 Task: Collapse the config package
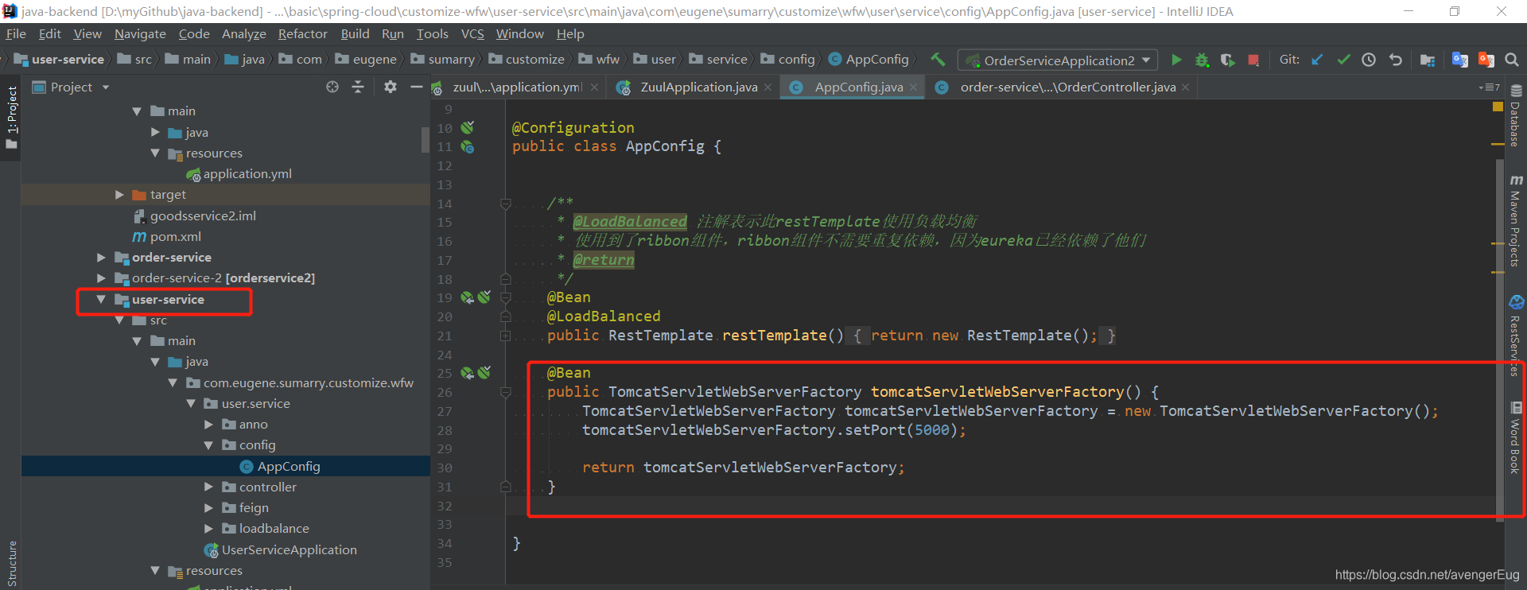(x=208, y=444)
